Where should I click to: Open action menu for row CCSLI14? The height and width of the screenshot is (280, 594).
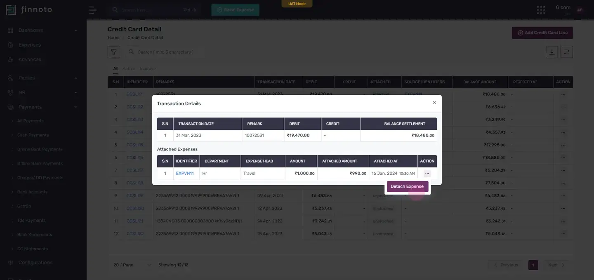pyautogui.click(x=563, y=132)
